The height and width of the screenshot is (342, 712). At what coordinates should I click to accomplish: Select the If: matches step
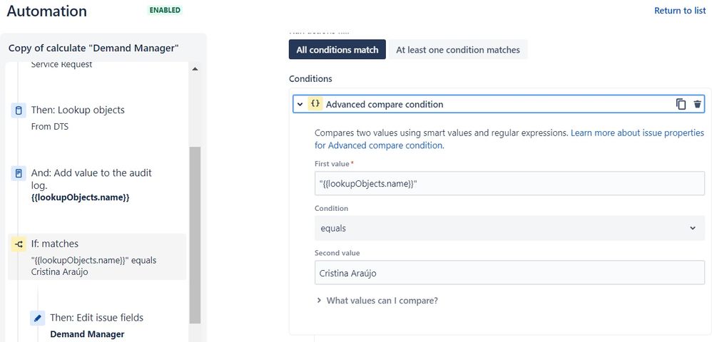[98, 256]
